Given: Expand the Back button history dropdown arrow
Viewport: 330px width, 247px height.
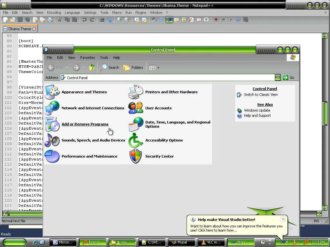Looking at the screenshot, I should tap(67, 68).
